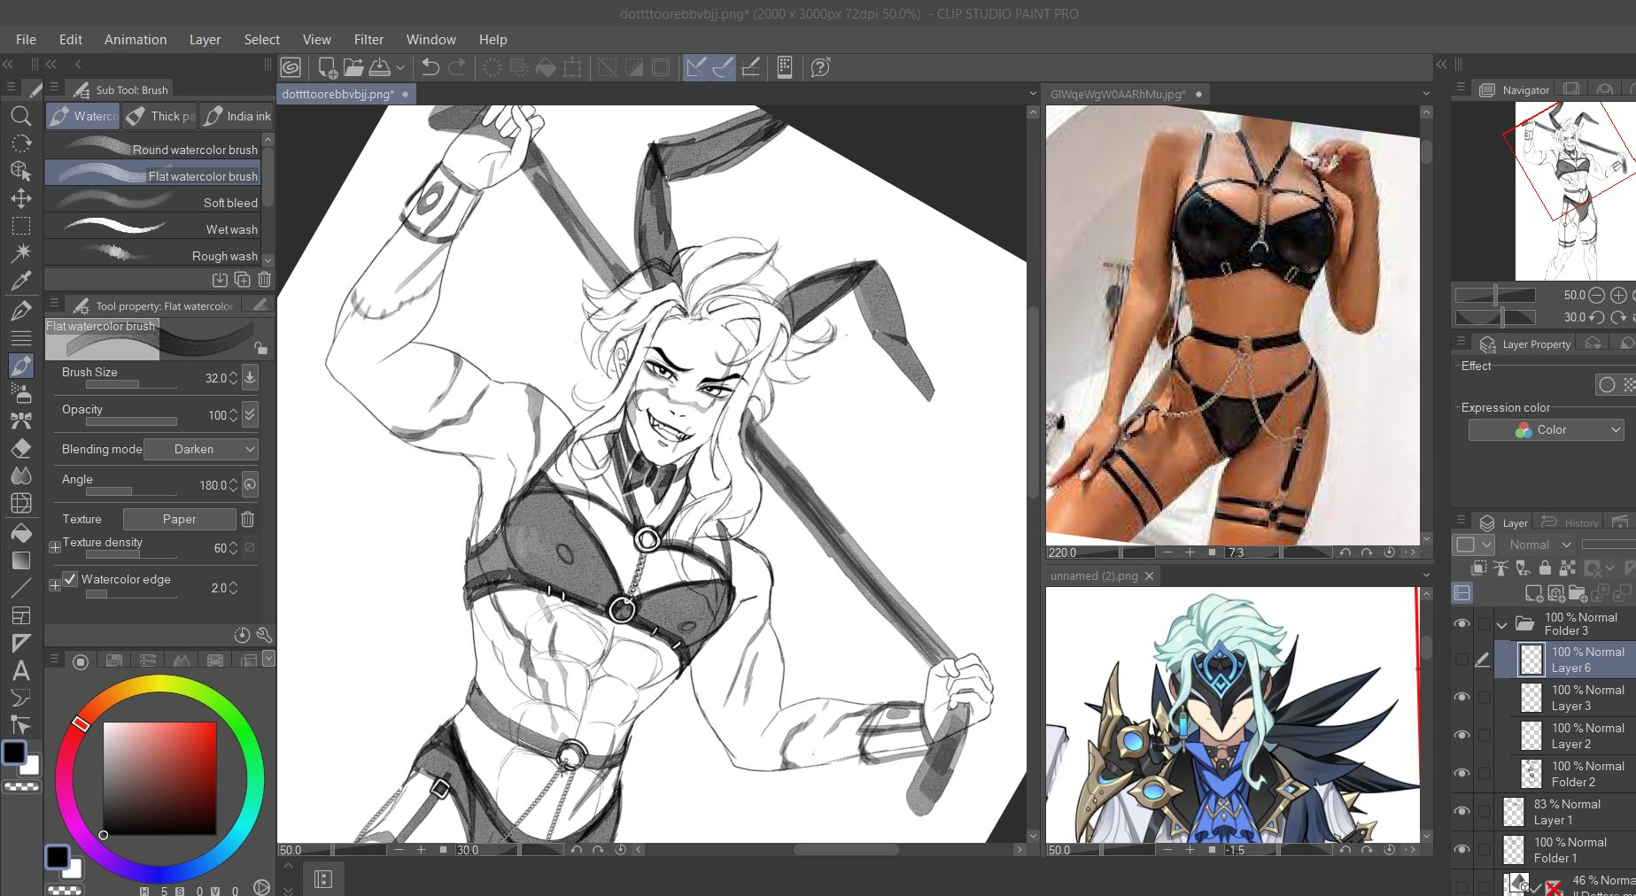
Task: Select the Text tool
Action: (x=21, y=670)
